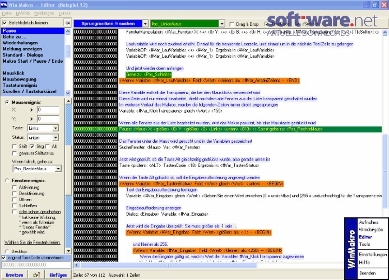
Task: Select Editor in the WinMakro menu
Action: 365,237
